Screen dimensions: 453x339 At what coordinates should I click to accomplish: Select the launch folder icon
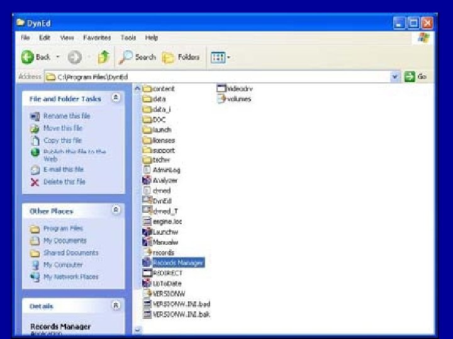tap(147, 130)
